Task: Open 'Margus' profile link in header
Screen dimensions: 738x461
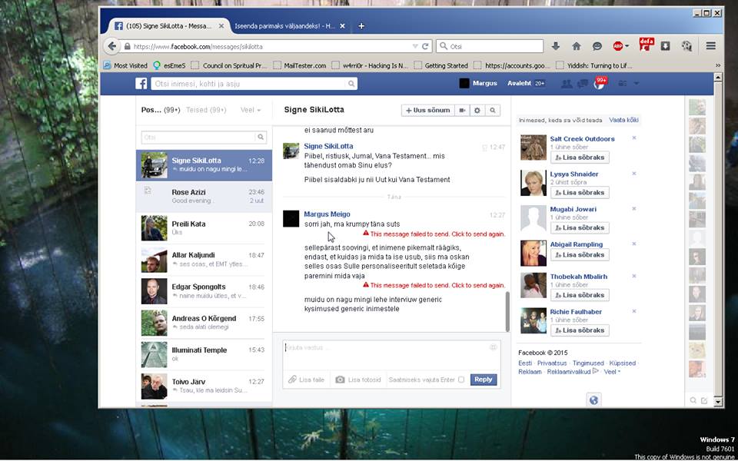Action: [x=485, y=83]
